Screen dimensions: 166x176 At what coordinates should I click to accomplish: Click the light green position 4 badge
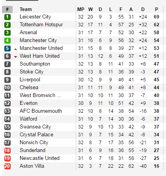pos(7,40)
